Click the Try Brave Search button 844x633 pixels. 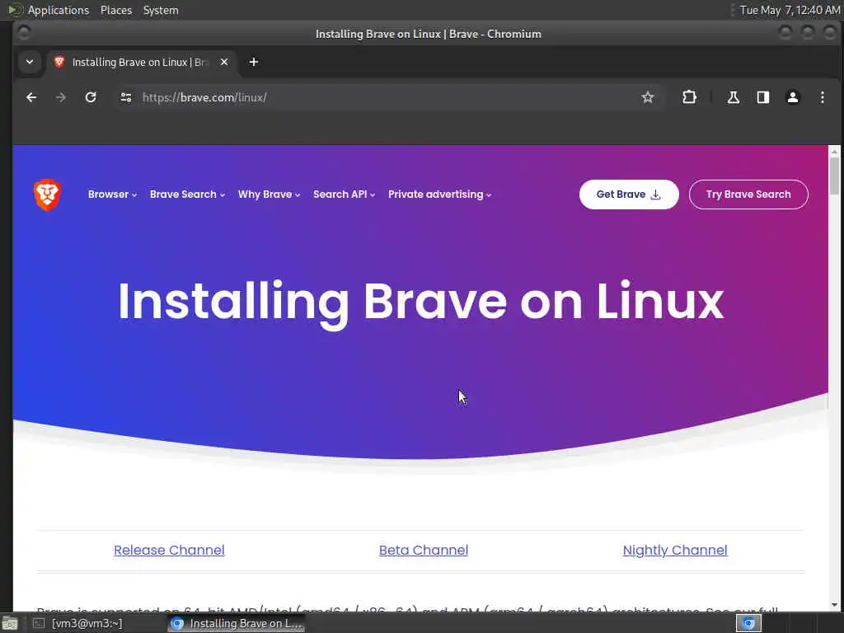pos(748,195)
